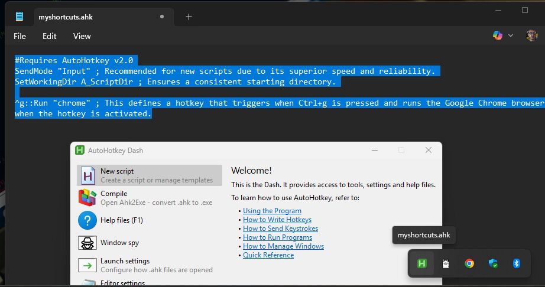Close the AutoHotkey Dash window
545x287 pixels.
(x=429, y=150)
